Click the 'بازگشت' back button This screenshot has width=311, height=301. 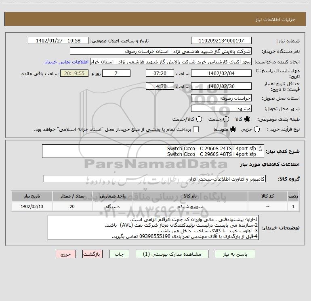(92, 254)
